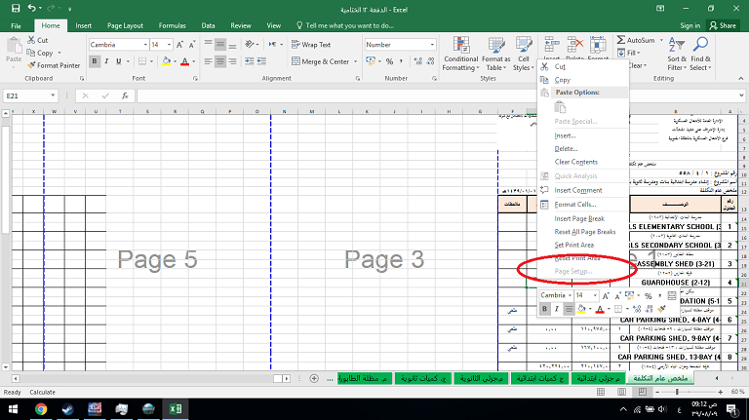Switch to Page Break Preview view icon
The width and height of the screenshot is (749, 420).
tap(643, 392)
